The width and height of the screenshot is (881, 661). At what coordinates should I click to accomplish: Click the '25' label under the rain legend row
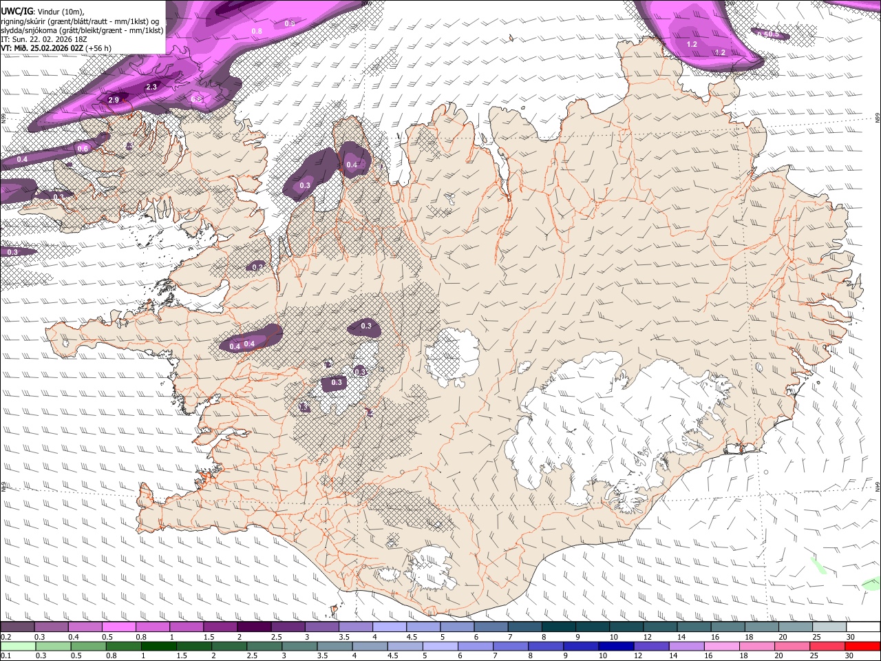coord(814,655)
